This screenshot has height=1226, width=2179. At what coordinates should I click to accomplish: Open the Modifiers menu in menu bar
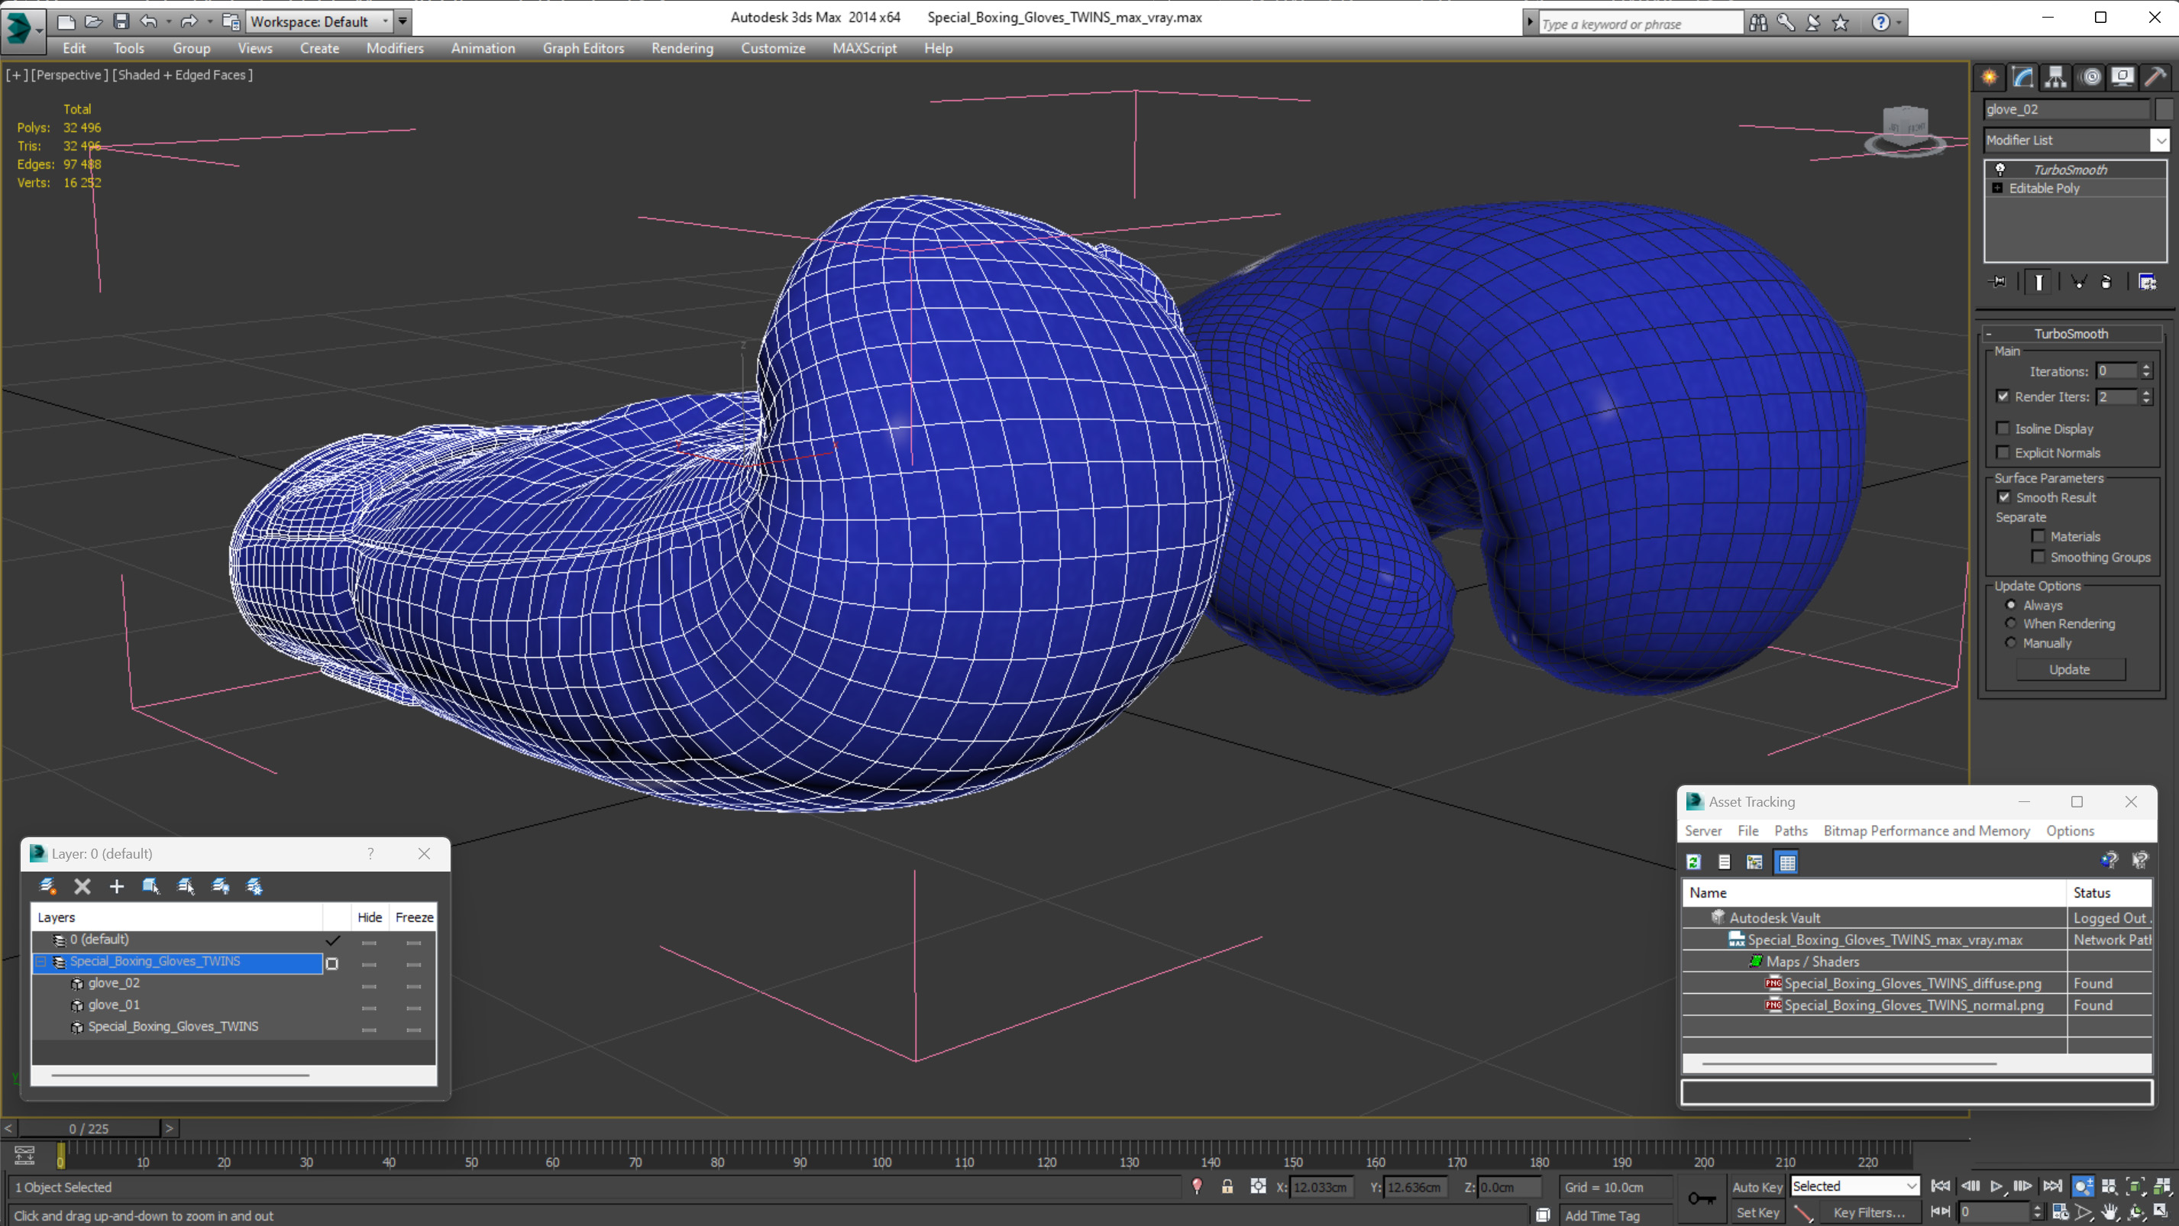coord(393,48)
